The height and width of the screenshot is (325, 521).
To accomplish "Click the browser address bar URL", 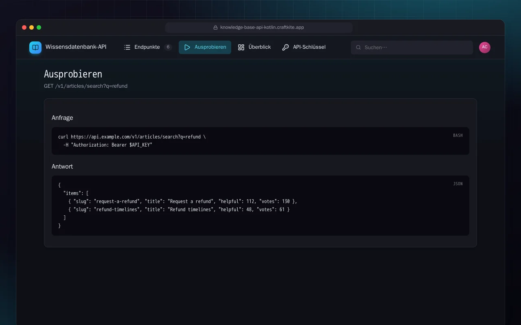I will [x=262, y=28].
